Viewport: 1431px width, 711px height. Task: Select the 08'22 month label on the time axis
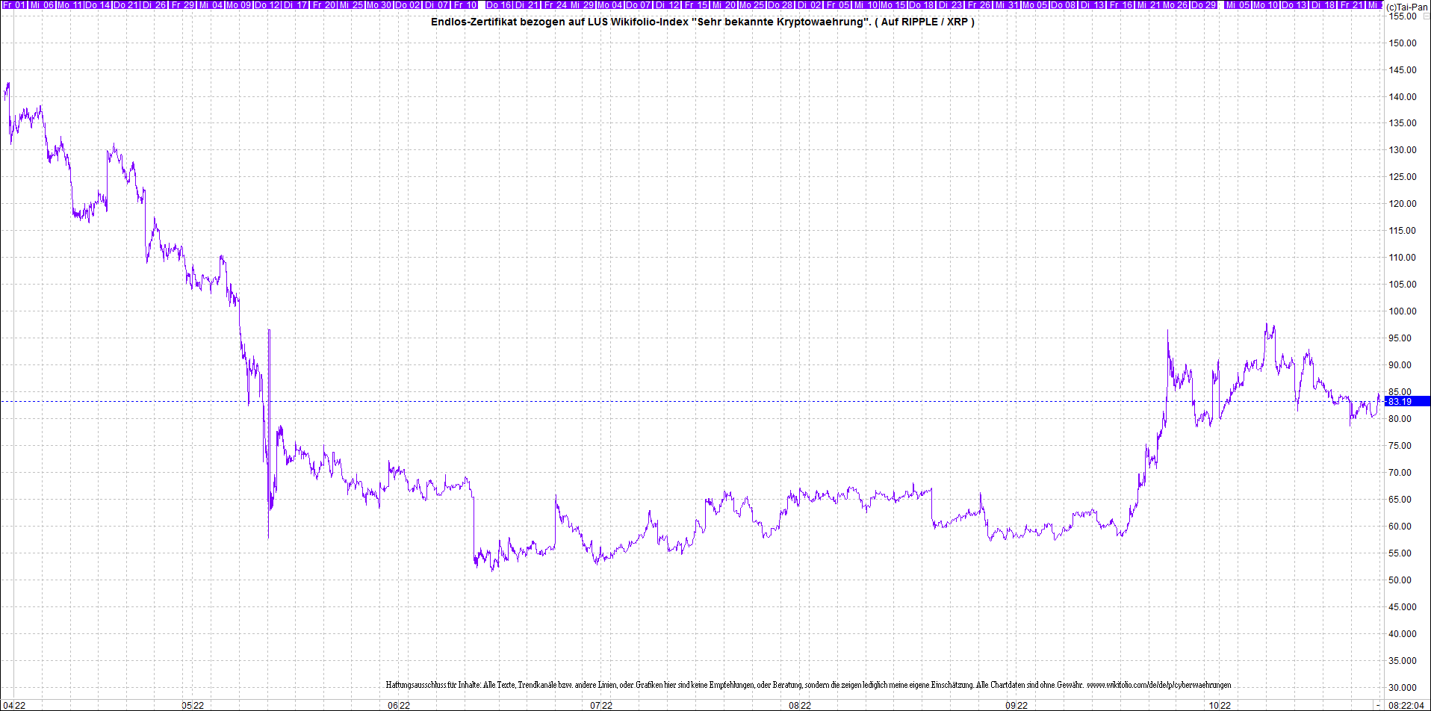coord(800,705)
